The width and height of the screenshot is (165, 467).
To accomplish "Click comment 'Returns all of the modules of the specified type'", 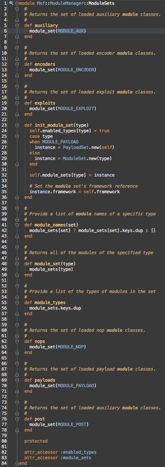I will (89, 253).
